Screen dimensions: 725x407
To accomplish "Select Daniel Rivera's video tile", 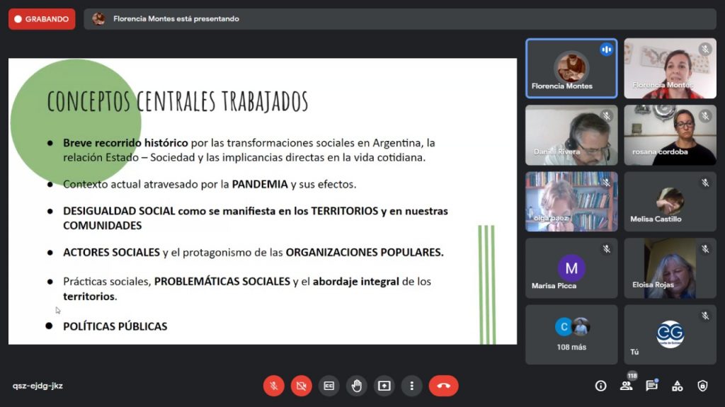I will 571,135.
